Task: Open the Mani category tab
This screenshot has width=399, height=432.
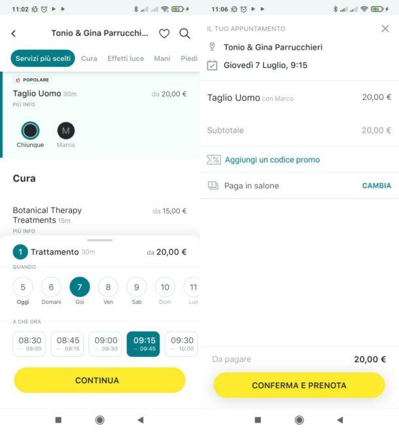Action: [162, 58]
